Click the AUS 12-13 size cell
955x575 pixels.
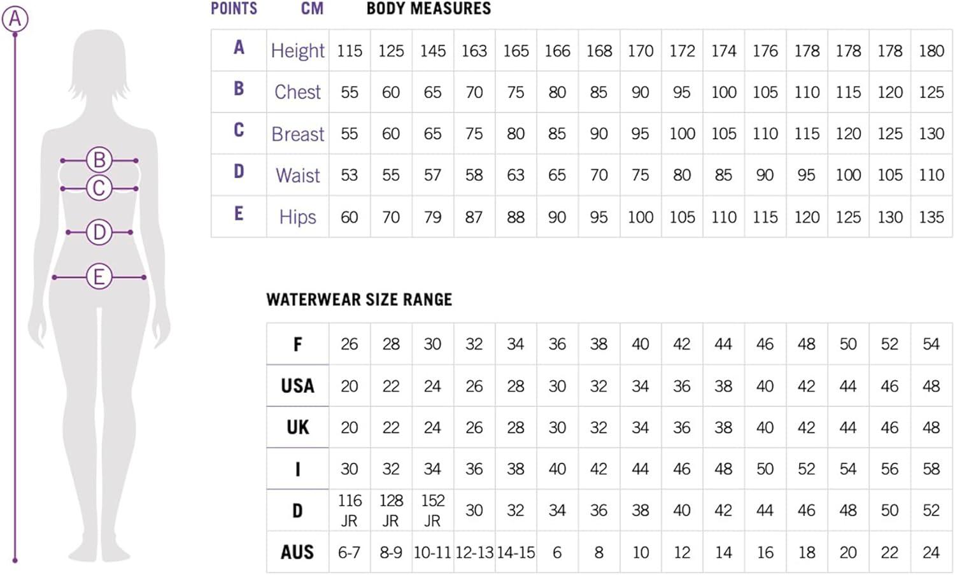(474, 553)
